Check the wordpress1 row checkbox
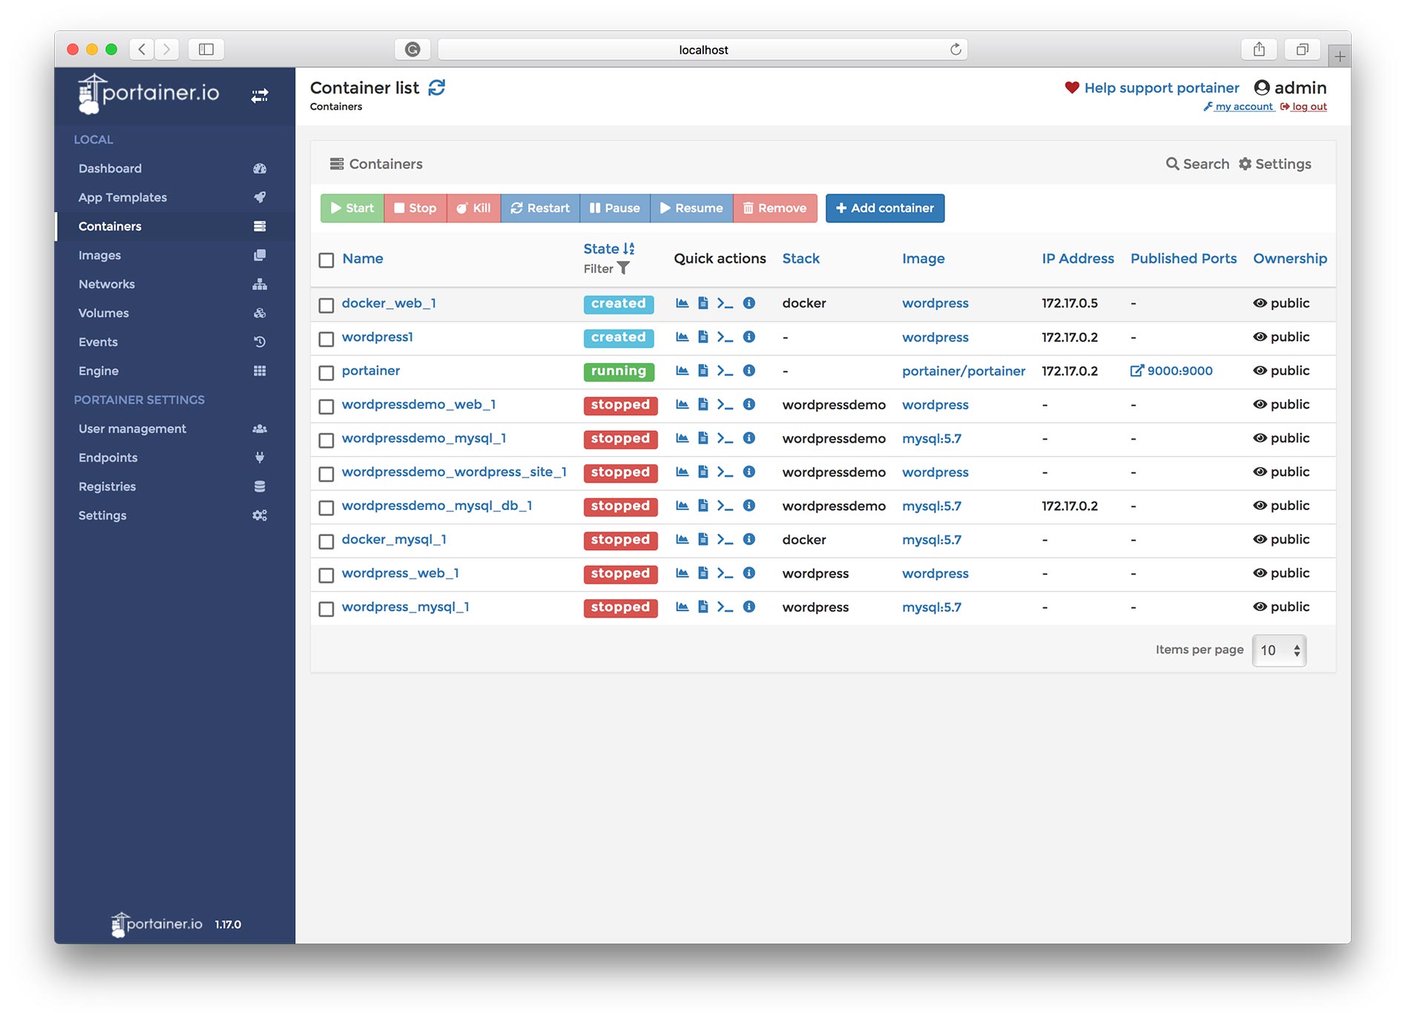This screenshot has height=1021, width=1405. (326, 339)
